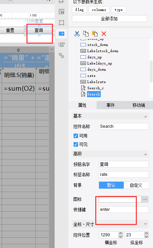Click the column header labeled 0

point(18,50)
